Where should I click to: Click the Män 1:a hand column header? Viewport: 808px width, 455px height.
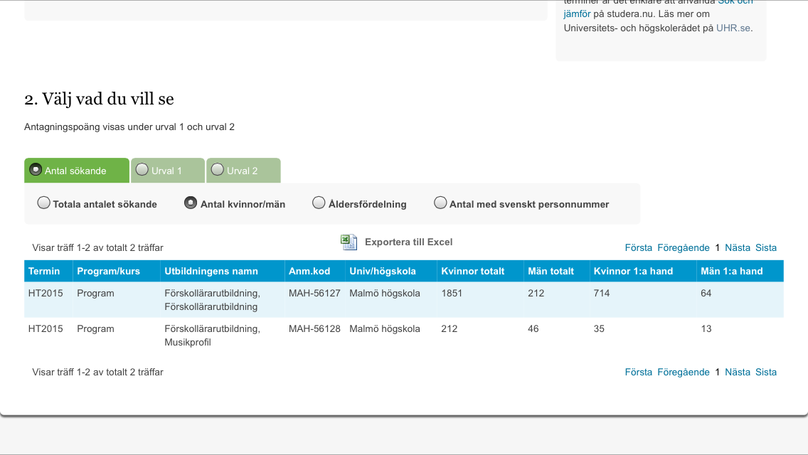coord(731,272)
